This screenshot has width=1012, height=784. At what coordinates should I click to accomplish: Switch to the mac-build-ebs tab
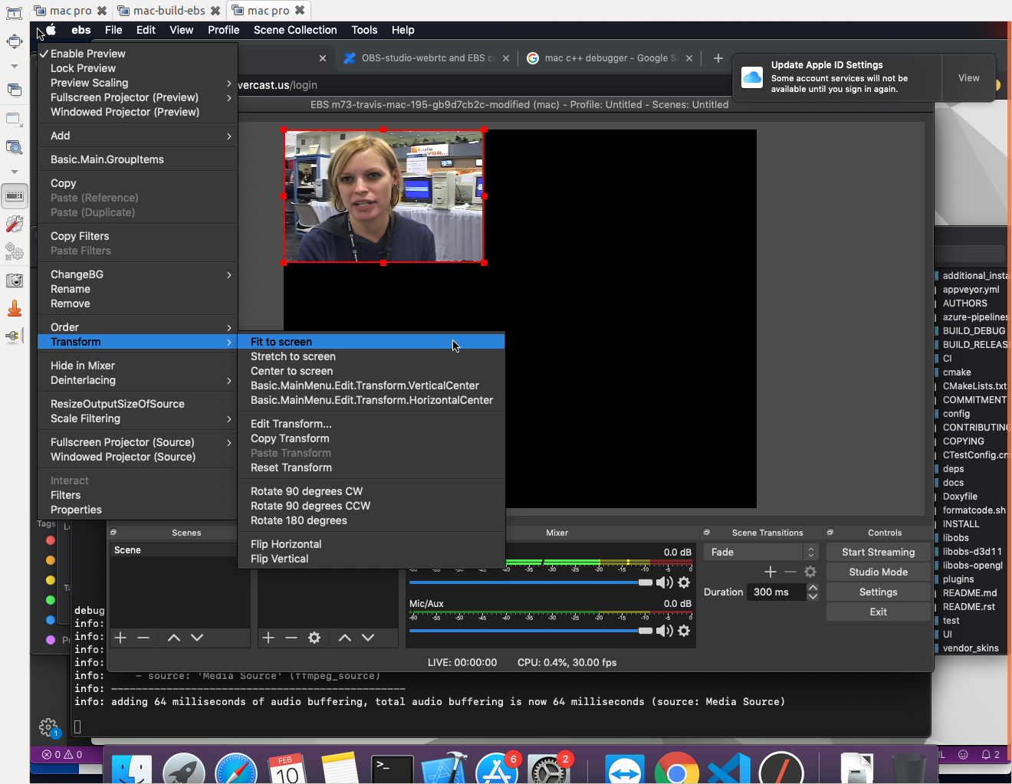(168, 10)
